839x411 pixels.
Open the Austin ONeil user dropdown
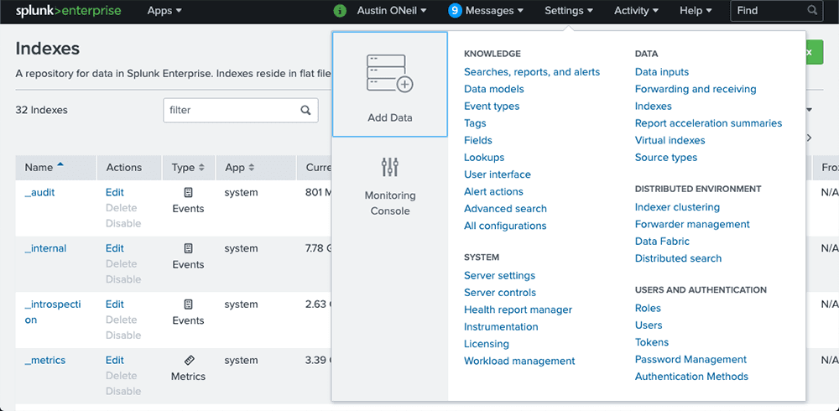[392, 11]
